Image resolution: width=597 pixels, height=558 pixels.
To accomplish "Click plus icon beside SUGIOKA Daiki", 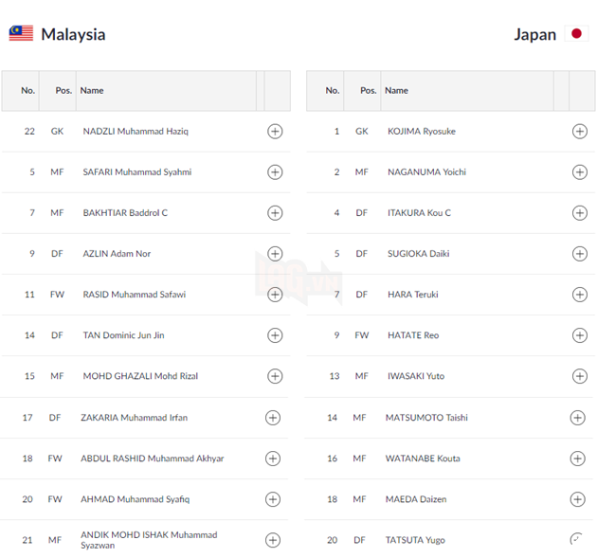I will (580, 254).
